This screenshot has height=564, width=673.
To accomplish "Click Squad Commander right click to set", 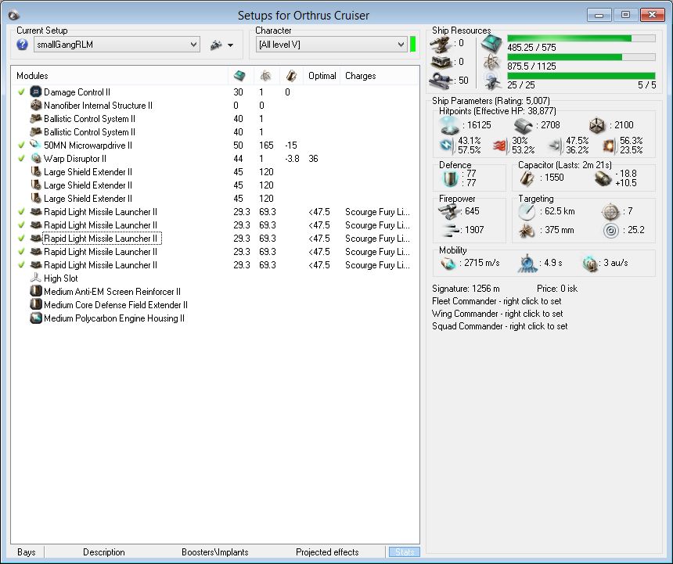I will coord(499,326).
